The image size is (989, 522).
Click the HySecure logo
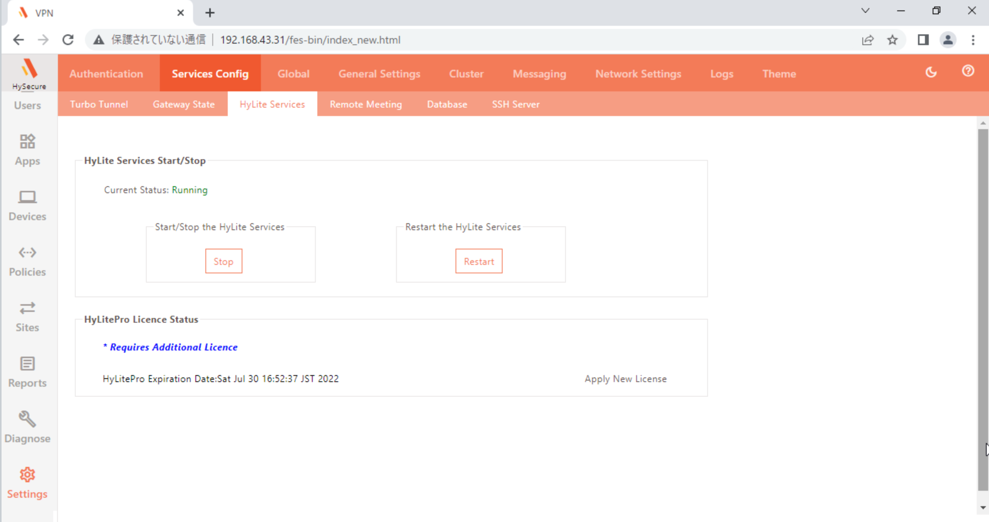point(29,74)
